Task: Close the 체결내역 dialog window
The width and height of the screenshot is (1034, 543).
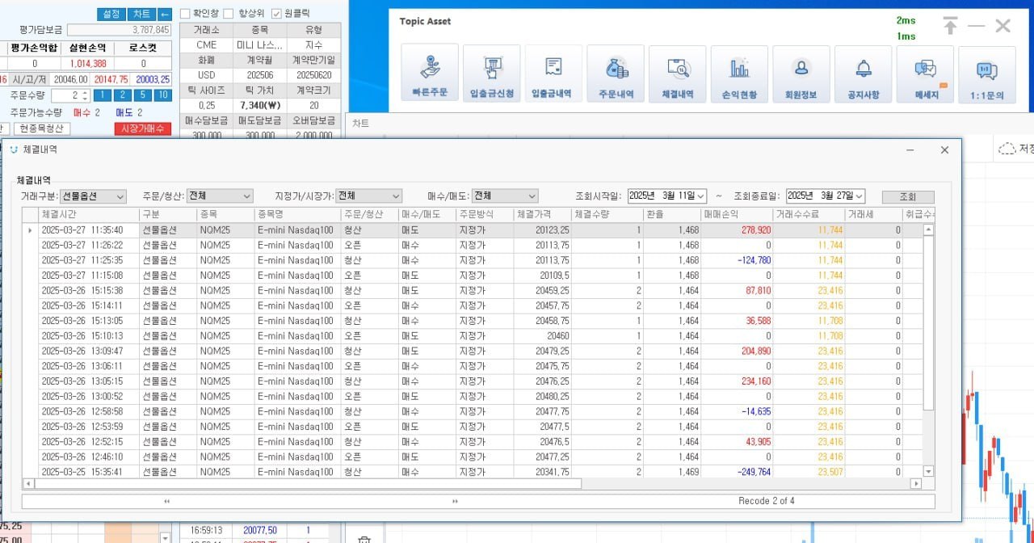Action: 944,150
